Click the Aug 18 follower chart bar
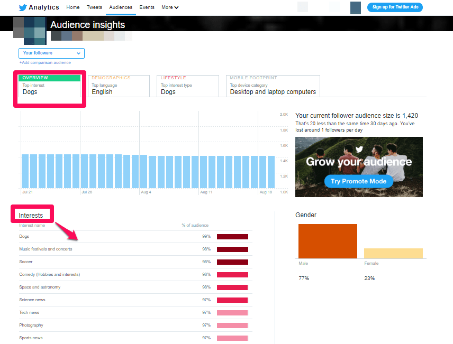453x344 pixels. pos(263,172)
